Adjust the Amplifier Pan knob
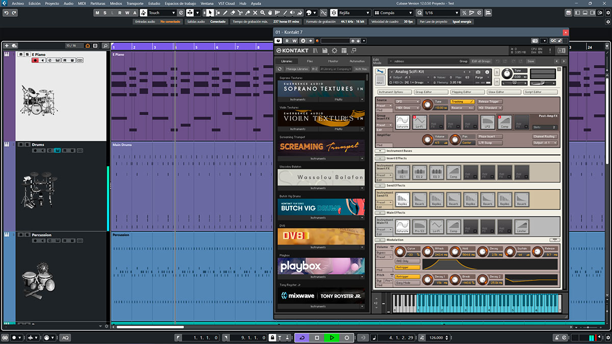 point(456,139)
